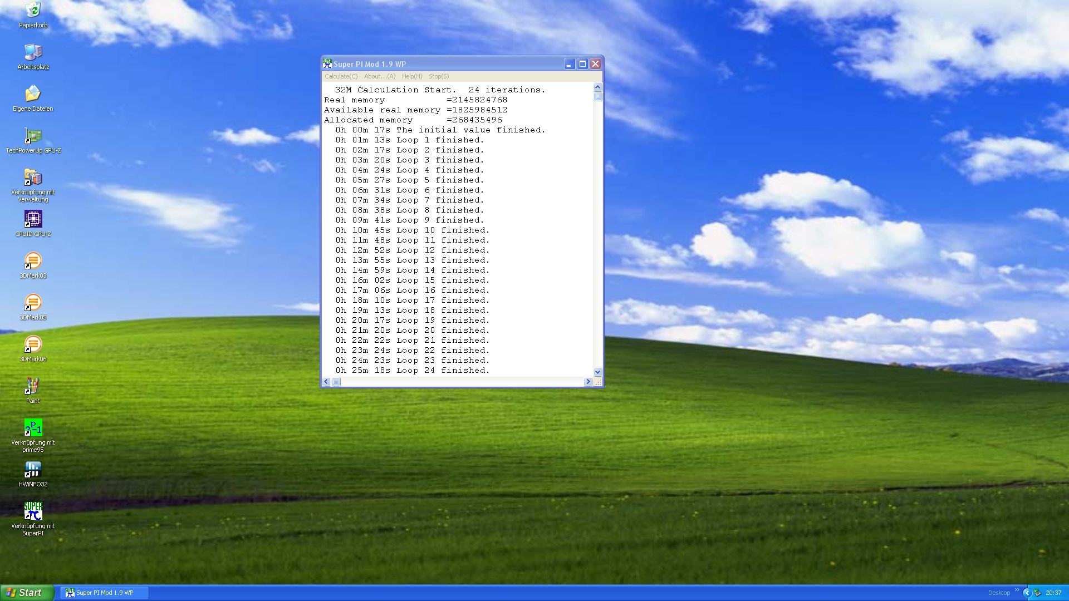Open the About...(A) menu
The image size is (1069, 601).
(x=380, y=76)
